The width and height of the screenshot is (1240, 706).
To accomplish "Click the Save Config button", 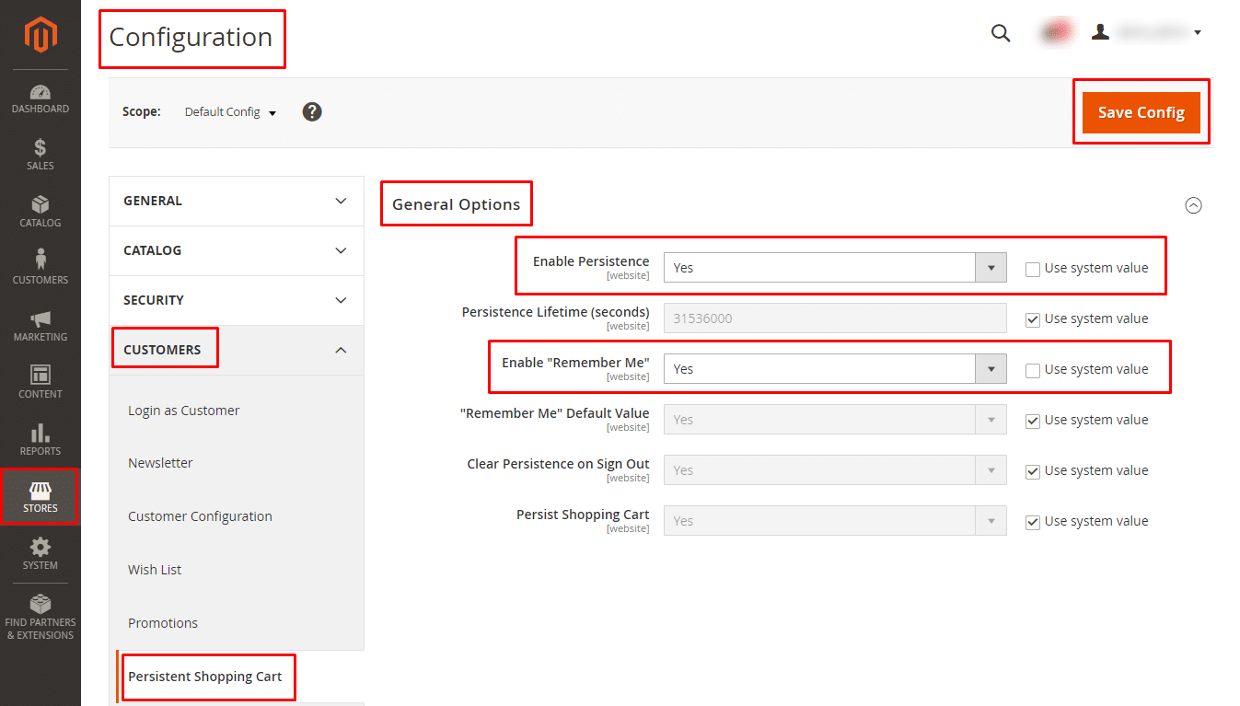I will 1141,112.
